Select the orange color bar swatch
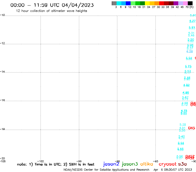The image size is (196, 172). tap(157, 3)
